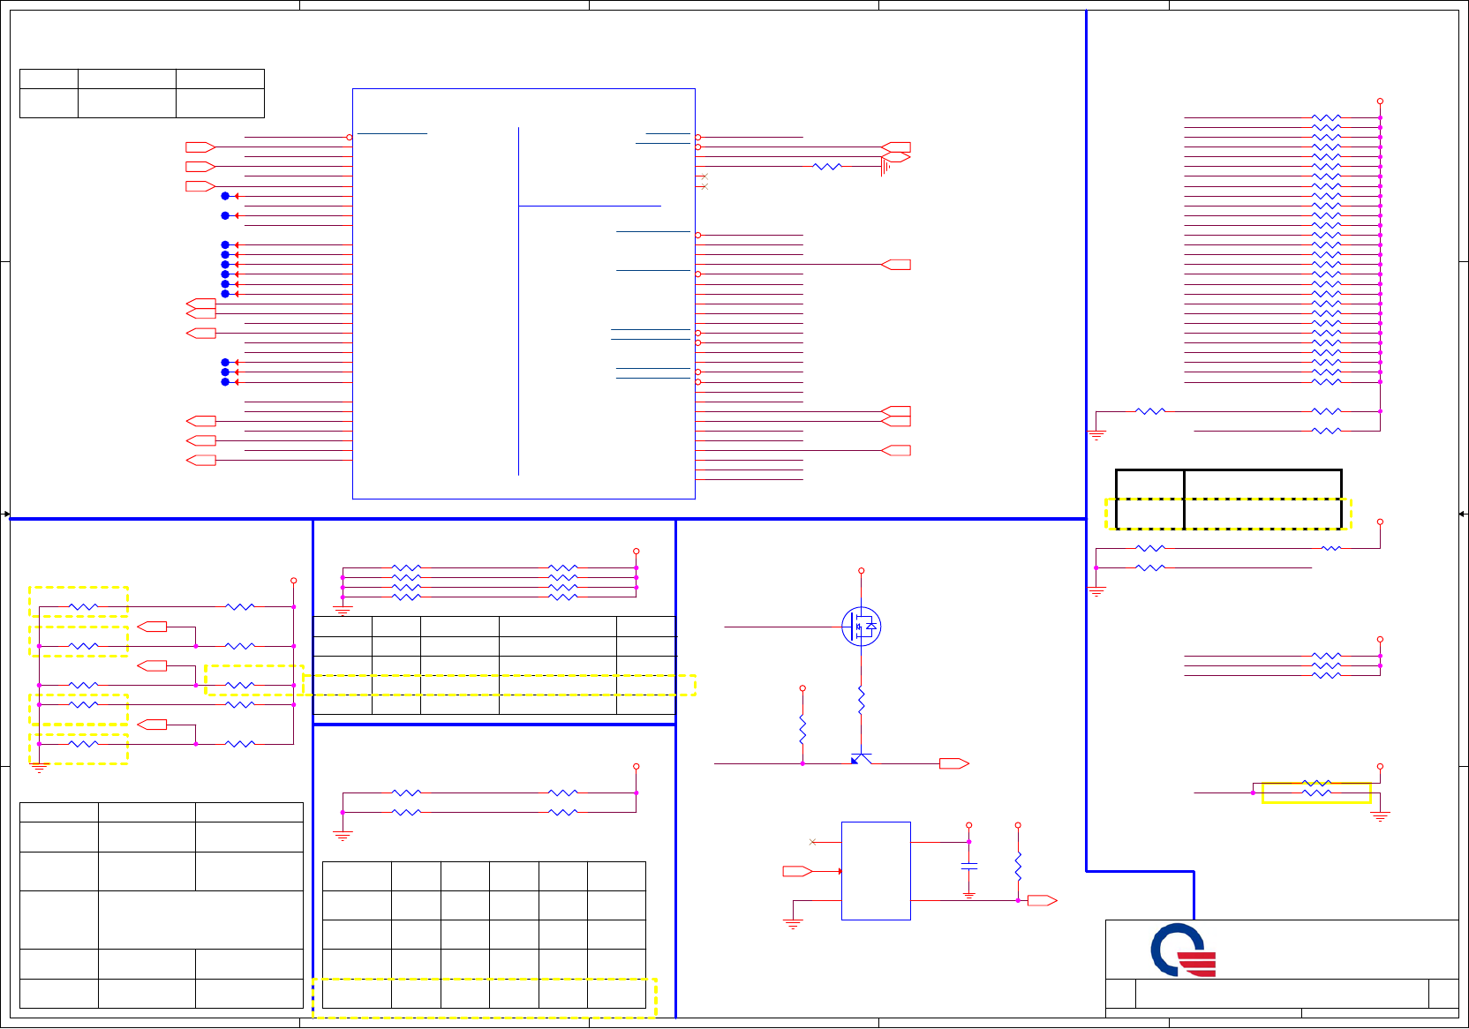The height and width of the screenshot is (1029, 1469).
Task: Select the ground symbol beside the solid yellow box
Action: point(1380,816)
